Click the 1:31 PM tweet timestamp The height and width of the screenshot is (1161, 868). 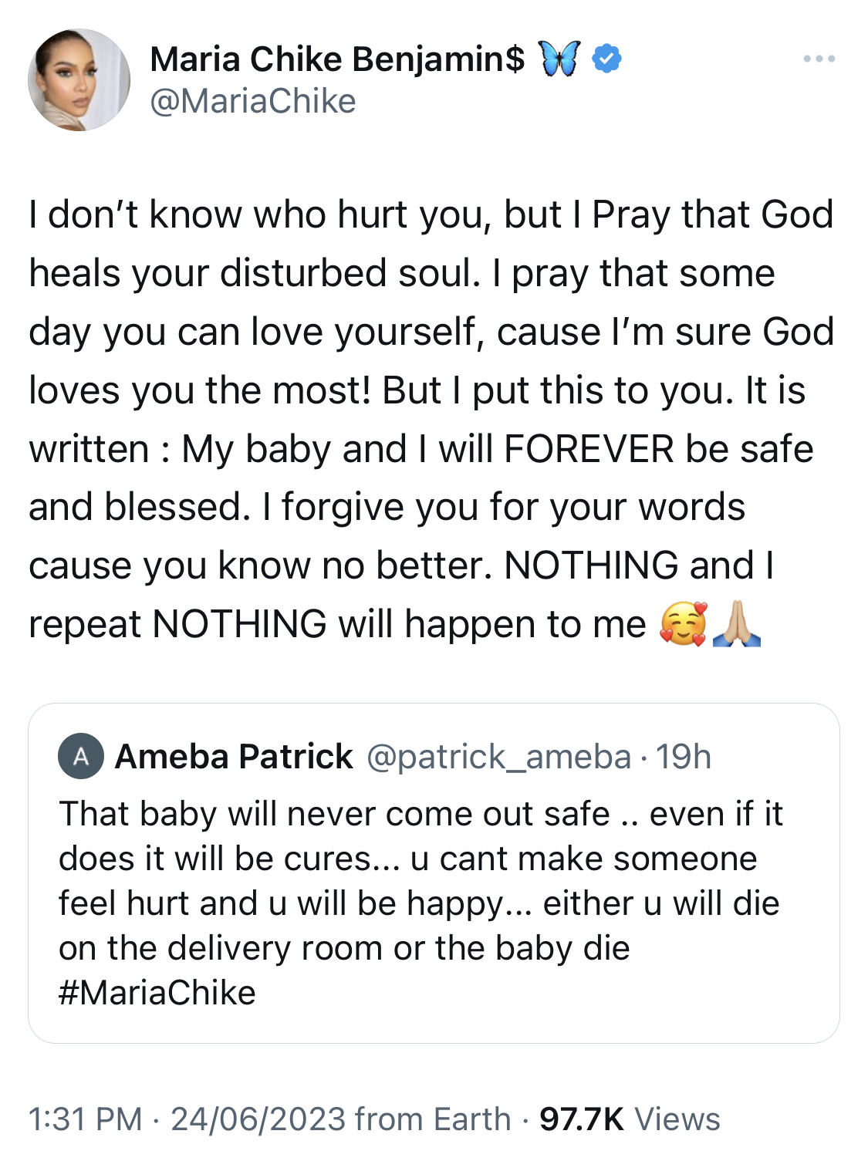click(86, 1119)
